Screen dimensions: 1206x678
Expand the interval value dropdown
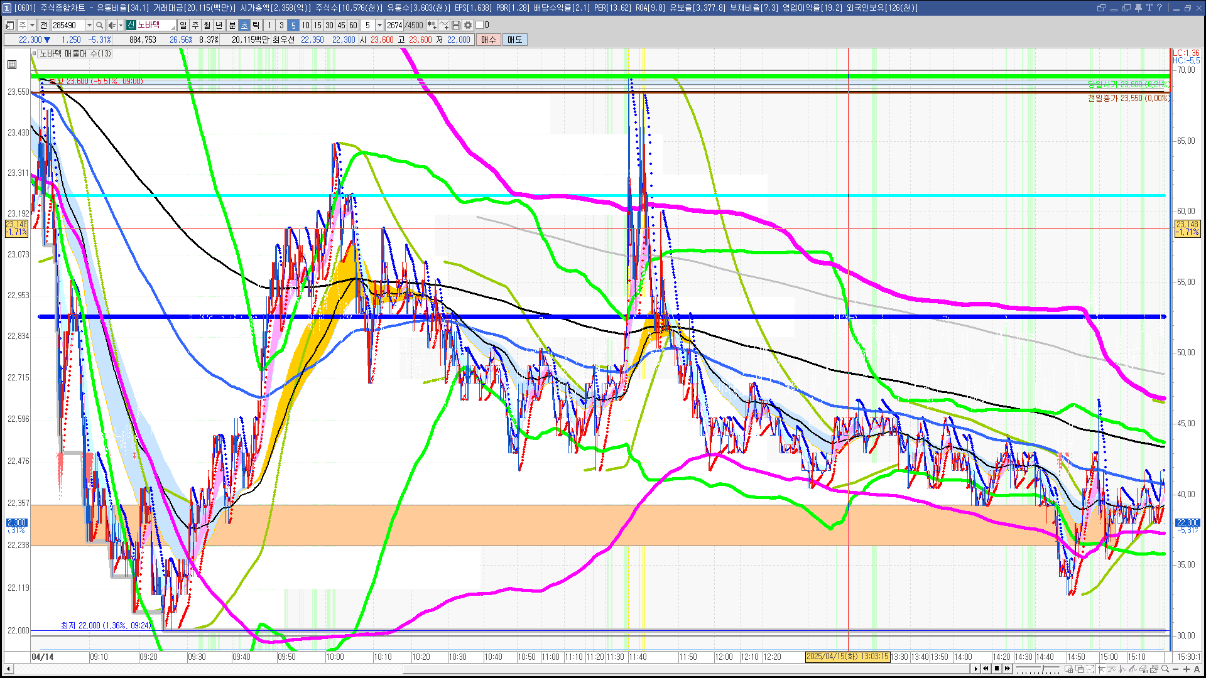379,25
